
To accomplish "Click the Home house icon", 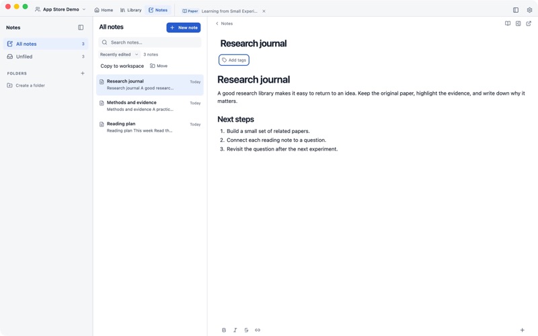I will (97, 10).
